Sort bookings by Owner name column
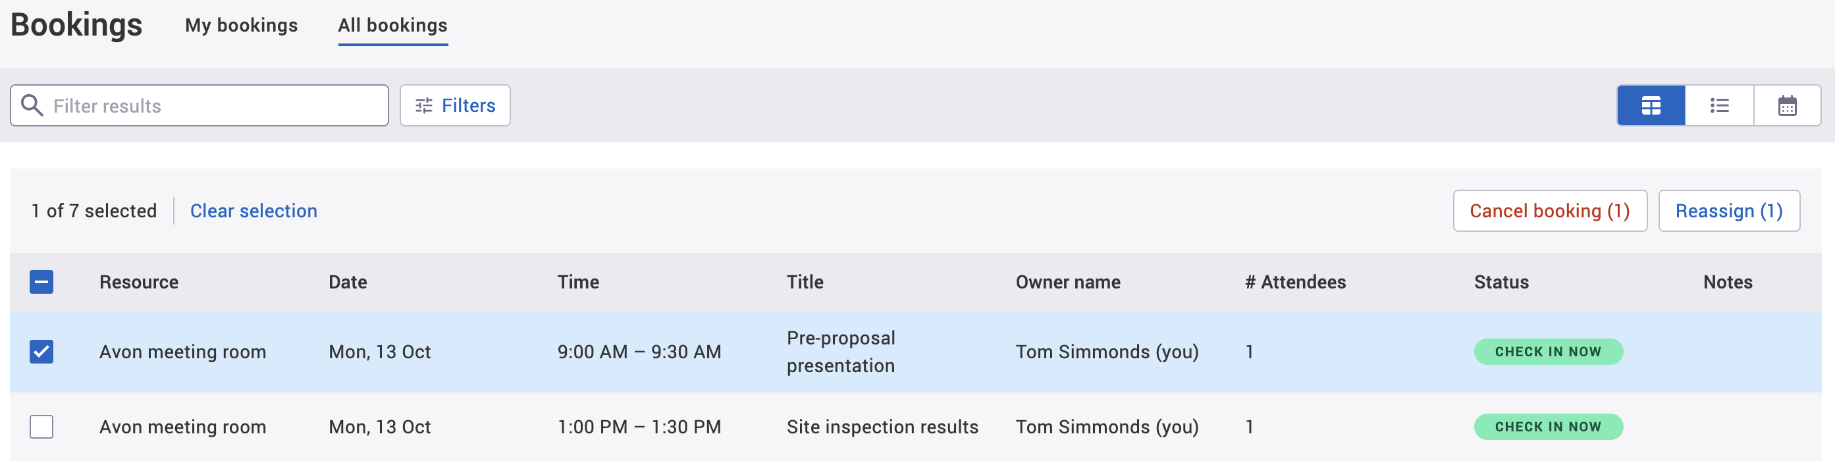The height and width of the screenshot is (461, 1835). [x=1067, y=281]
